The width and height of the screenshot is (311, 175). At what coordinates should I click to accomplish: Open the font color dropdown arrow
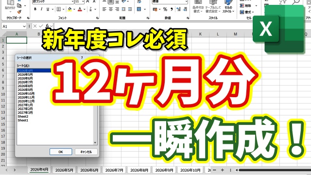click(85, 9)
